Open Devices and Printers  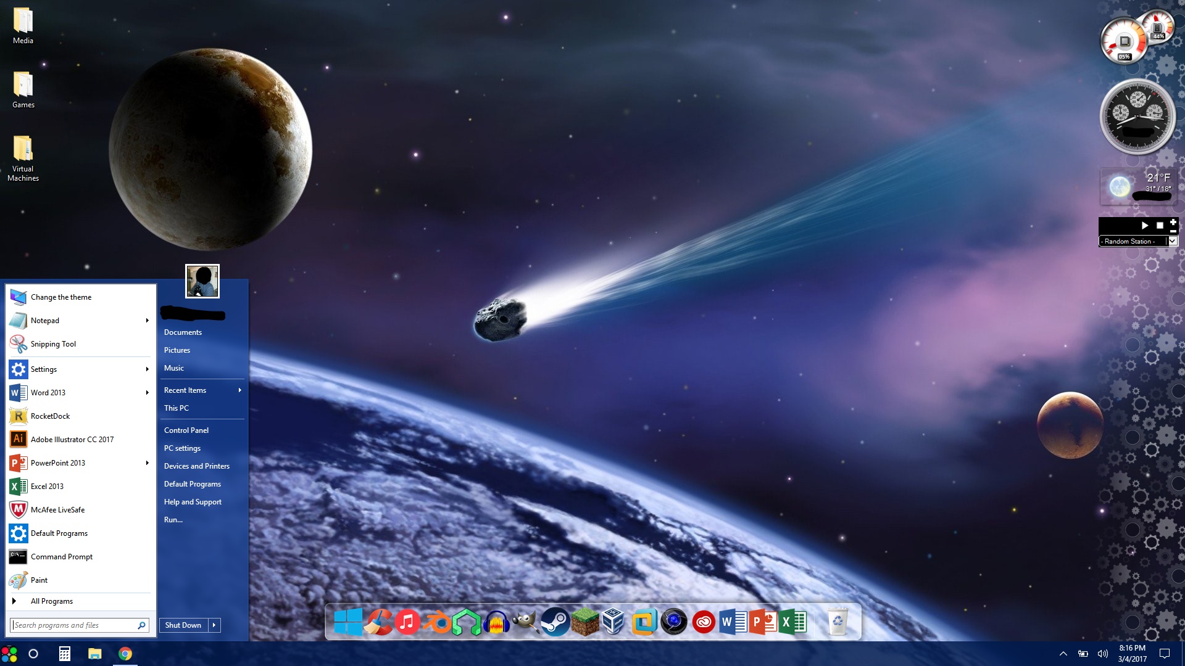(197, 466)
